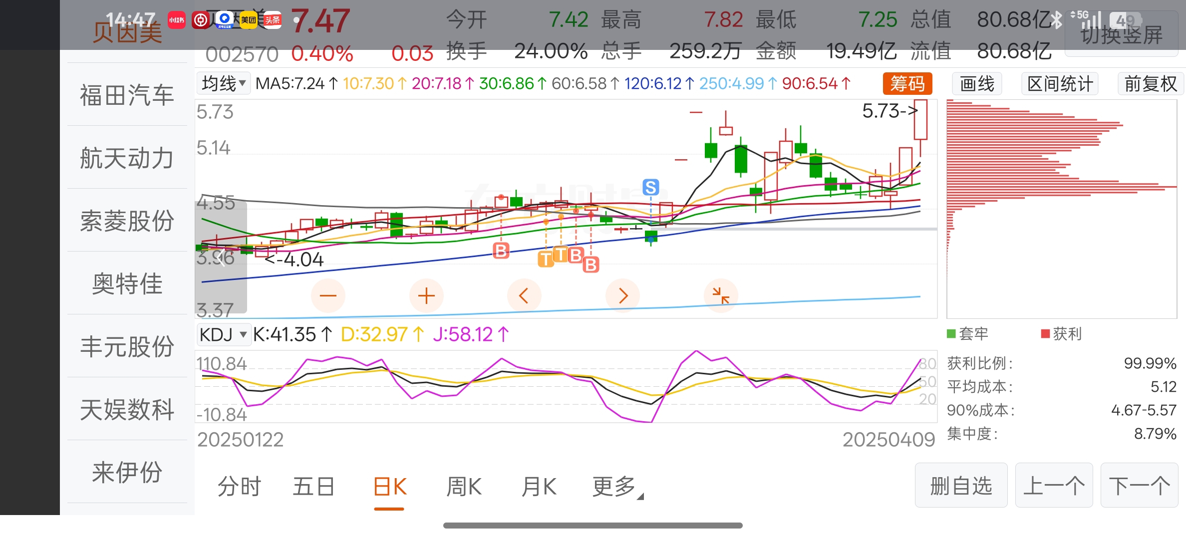Expand the 更多 period options
This screenshot has width=1186, height=539.
[617, 487]
